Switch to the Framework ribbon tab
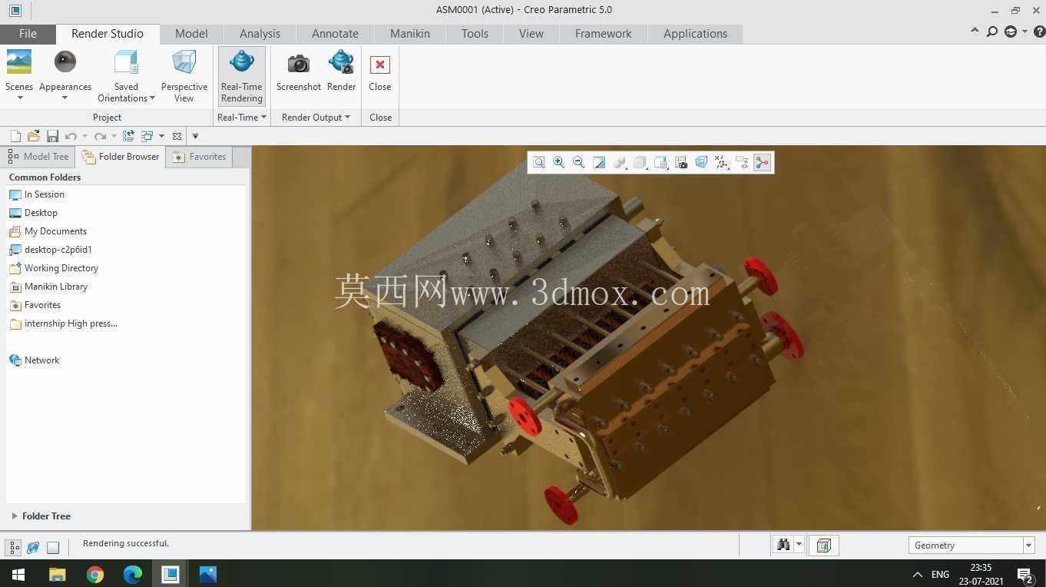This screenshot has width=1046, height=587. click(x=603, y=34)
